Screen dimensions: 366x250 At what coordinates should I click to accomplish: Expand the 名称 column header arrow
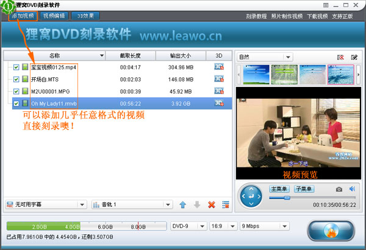coord(102,55)
